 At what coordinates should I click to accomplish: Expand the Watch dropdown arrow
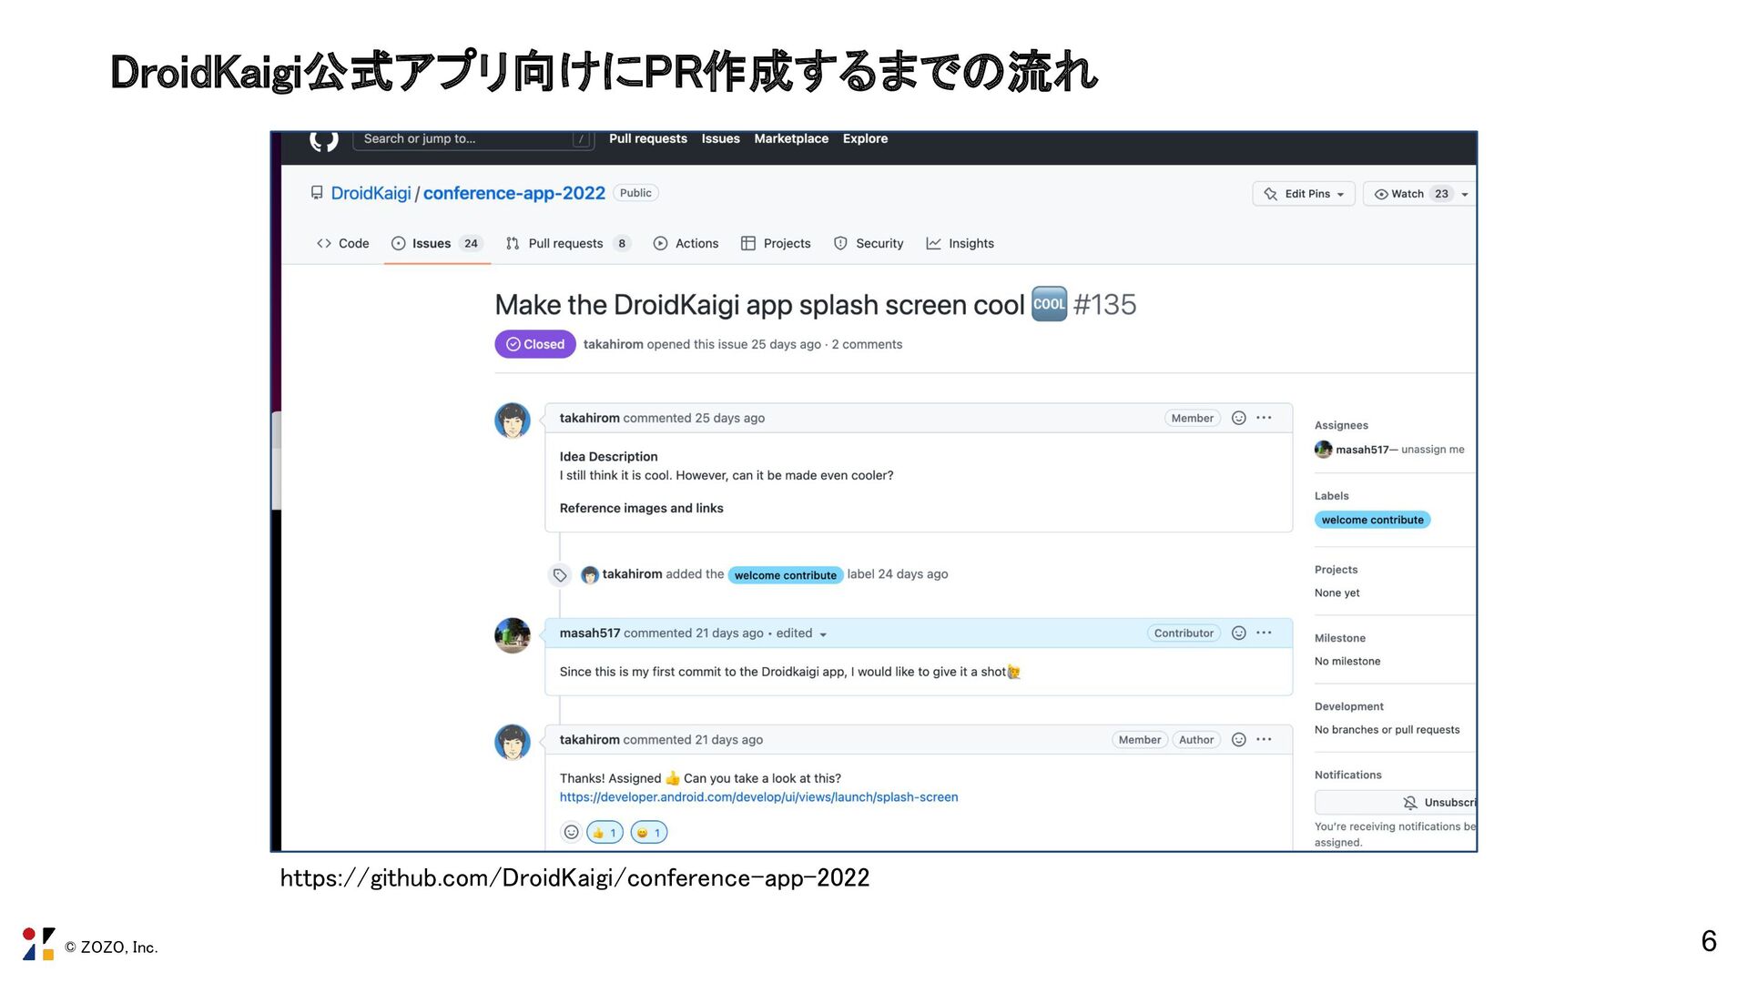coord(1464,194)
